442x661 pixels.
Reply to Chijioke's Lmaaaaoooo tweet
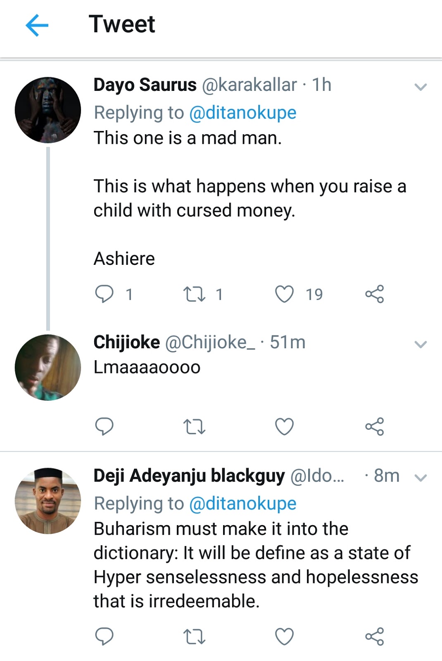click(104, 426)
